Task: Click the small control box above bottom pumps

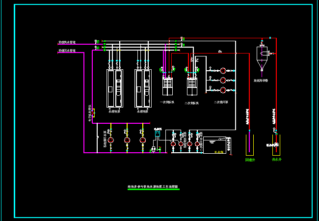Action: pyautogui.click(x=158, y=133)
